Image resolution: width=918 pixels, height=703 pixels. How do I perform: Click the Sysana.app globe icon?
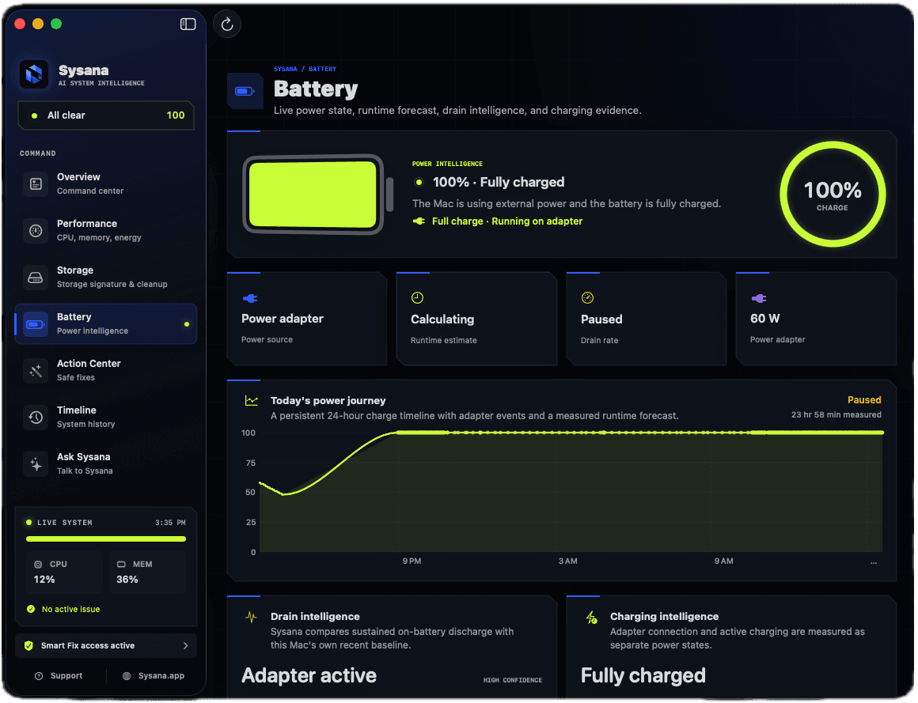[x=127, y=677]
